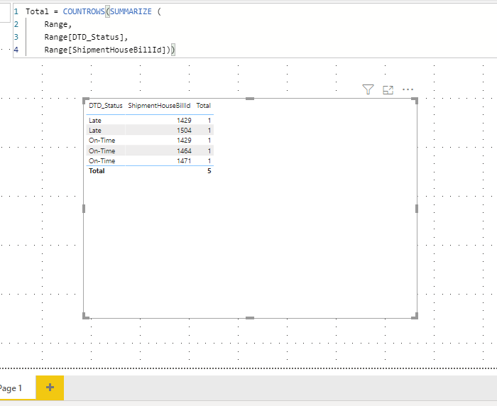
Task: Select On-Time cell in the 1471 row
Action: tap(102, 160)
